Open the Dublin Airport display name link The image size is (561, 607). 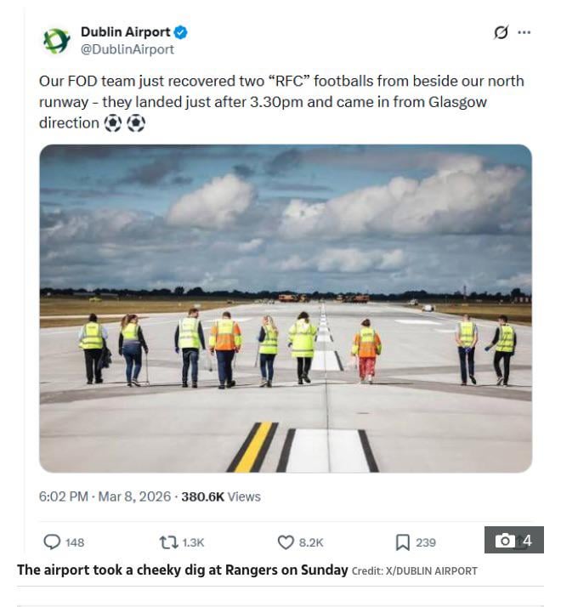point(125,32)
